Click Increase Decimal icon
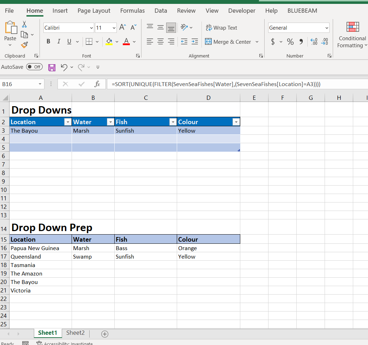368x345 pixels. coord(314,42)
